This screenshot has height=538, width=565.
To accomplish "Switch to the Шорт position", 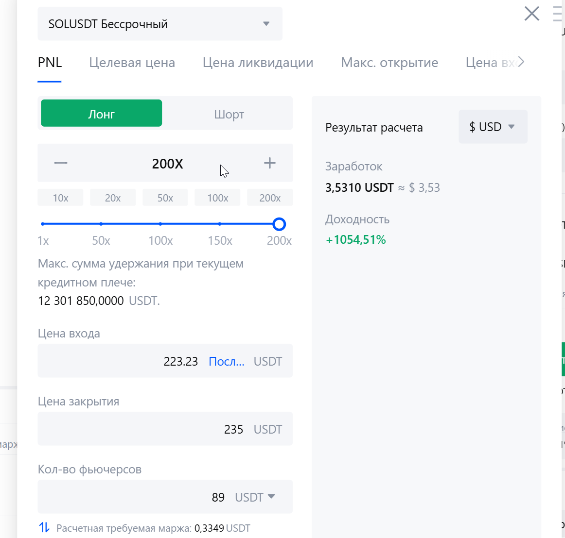I will (229, 114).
